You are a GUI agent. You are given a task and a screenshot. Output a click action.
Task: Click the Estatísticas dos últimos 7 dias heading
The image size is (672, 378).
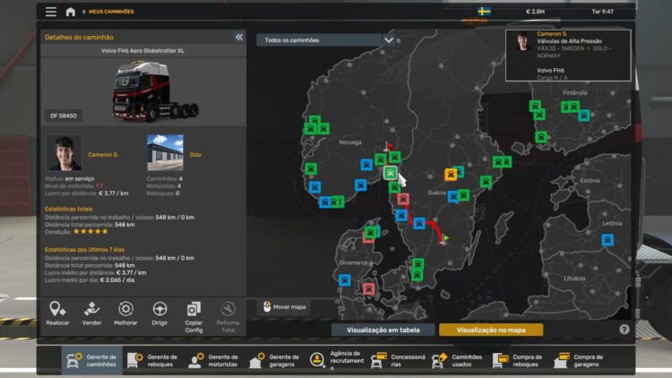coord(84,249)
